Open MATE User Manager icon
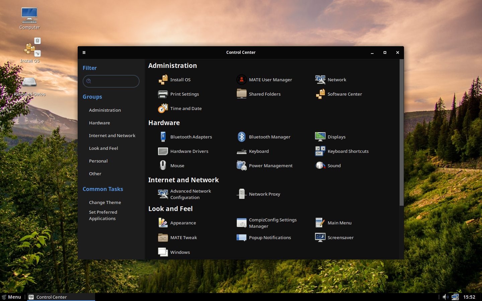This screenshot has height=301, width=482. (x=242, y=80)
